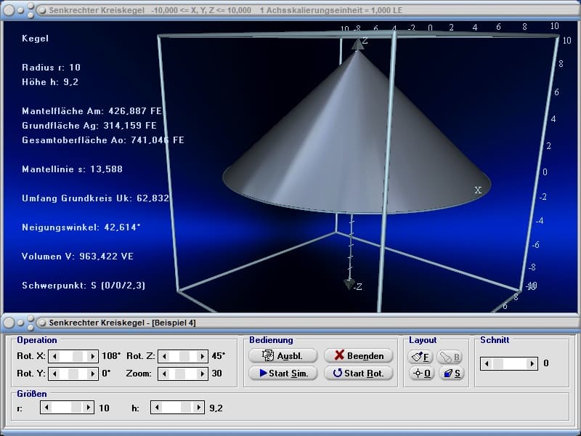Click the Beenden button with red X
Screen dimensions: 581x436
tap(358, 355)
